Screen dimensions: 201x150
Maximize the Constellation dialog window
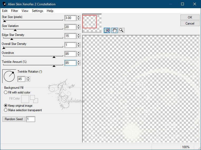pos(183,4)
